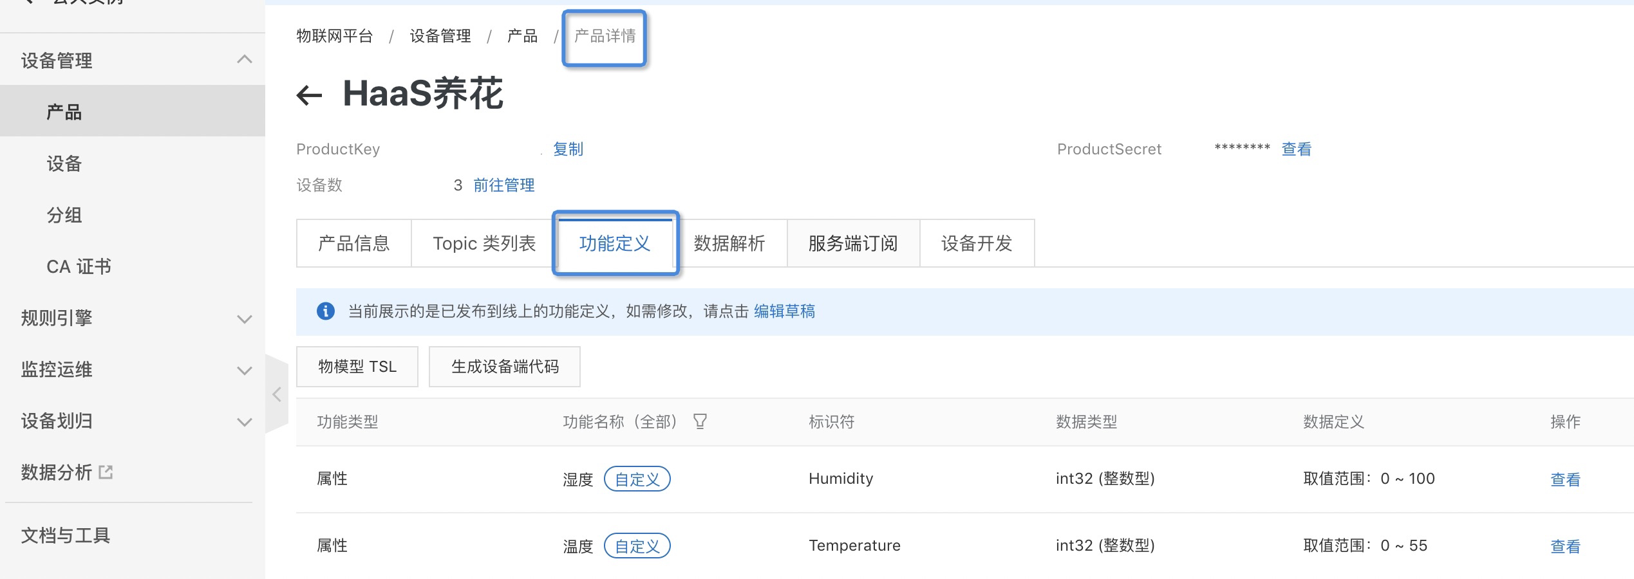Collapse the 设备管理 menu section
Screen dimensions: 1634x579
[x=244, y=60]
